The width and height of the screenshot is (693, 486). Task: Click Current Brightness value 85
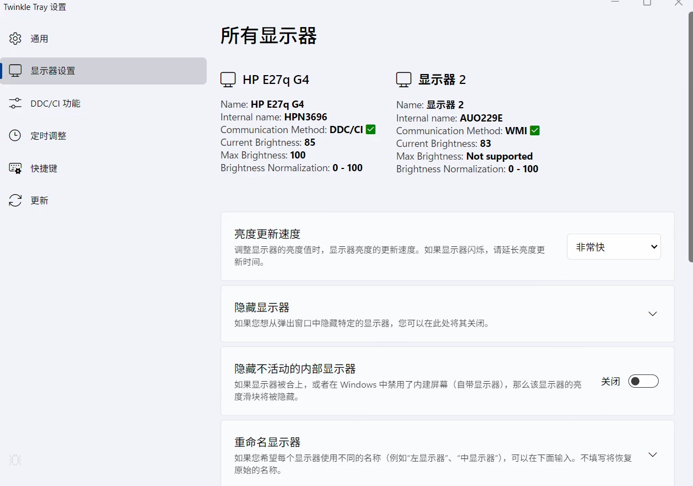pos(309,142)
